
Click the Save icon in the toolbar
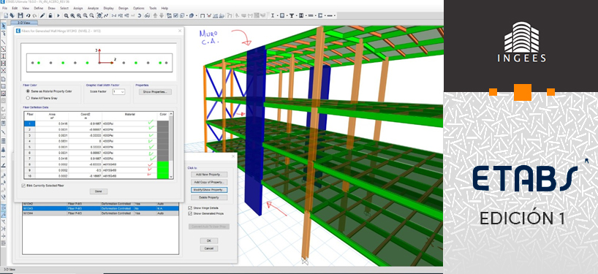[x=20, y=15]
